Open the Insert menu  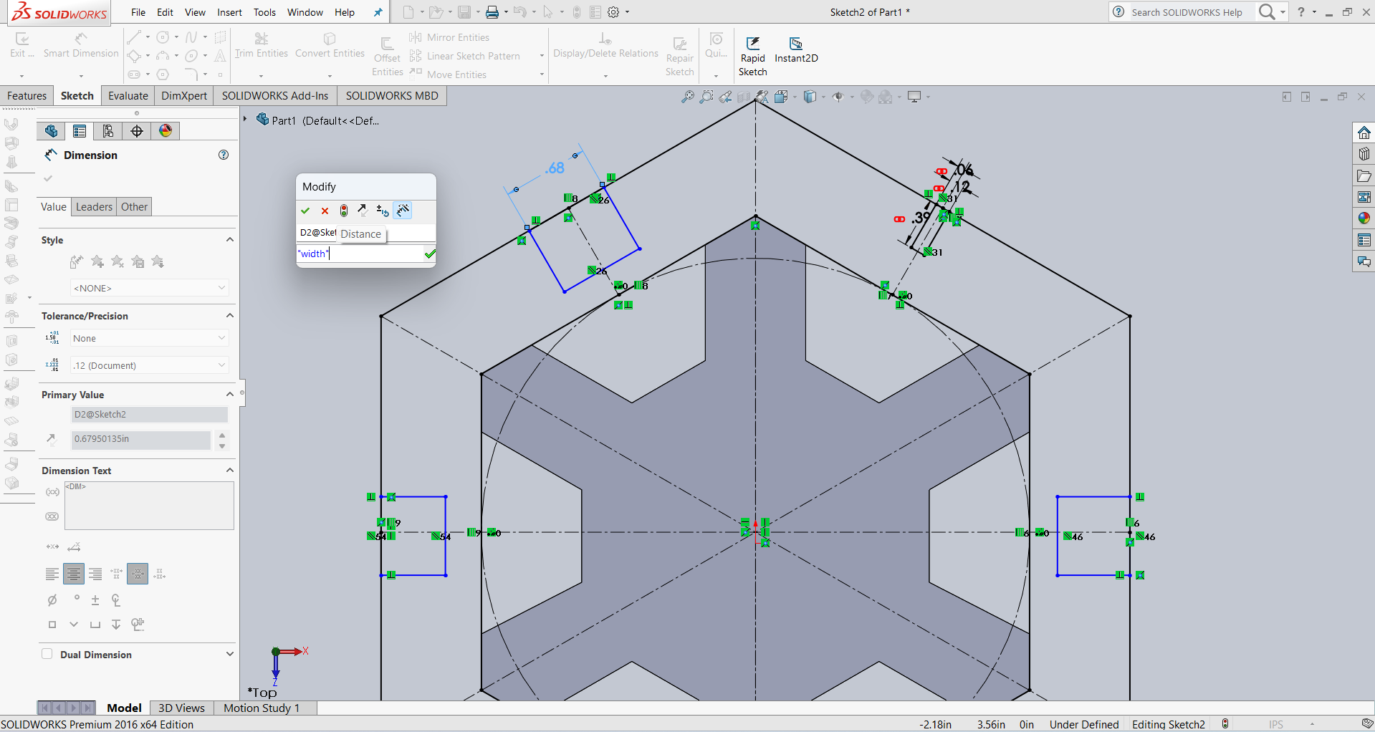coord(230,12)
